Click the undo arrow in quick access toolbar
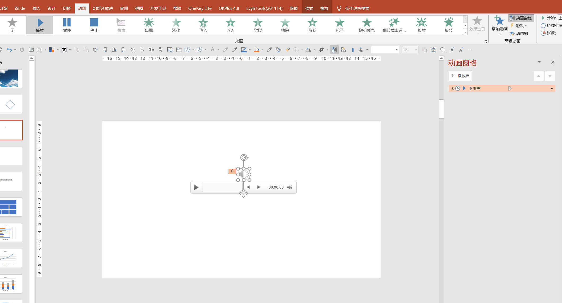 click(9, 50)
